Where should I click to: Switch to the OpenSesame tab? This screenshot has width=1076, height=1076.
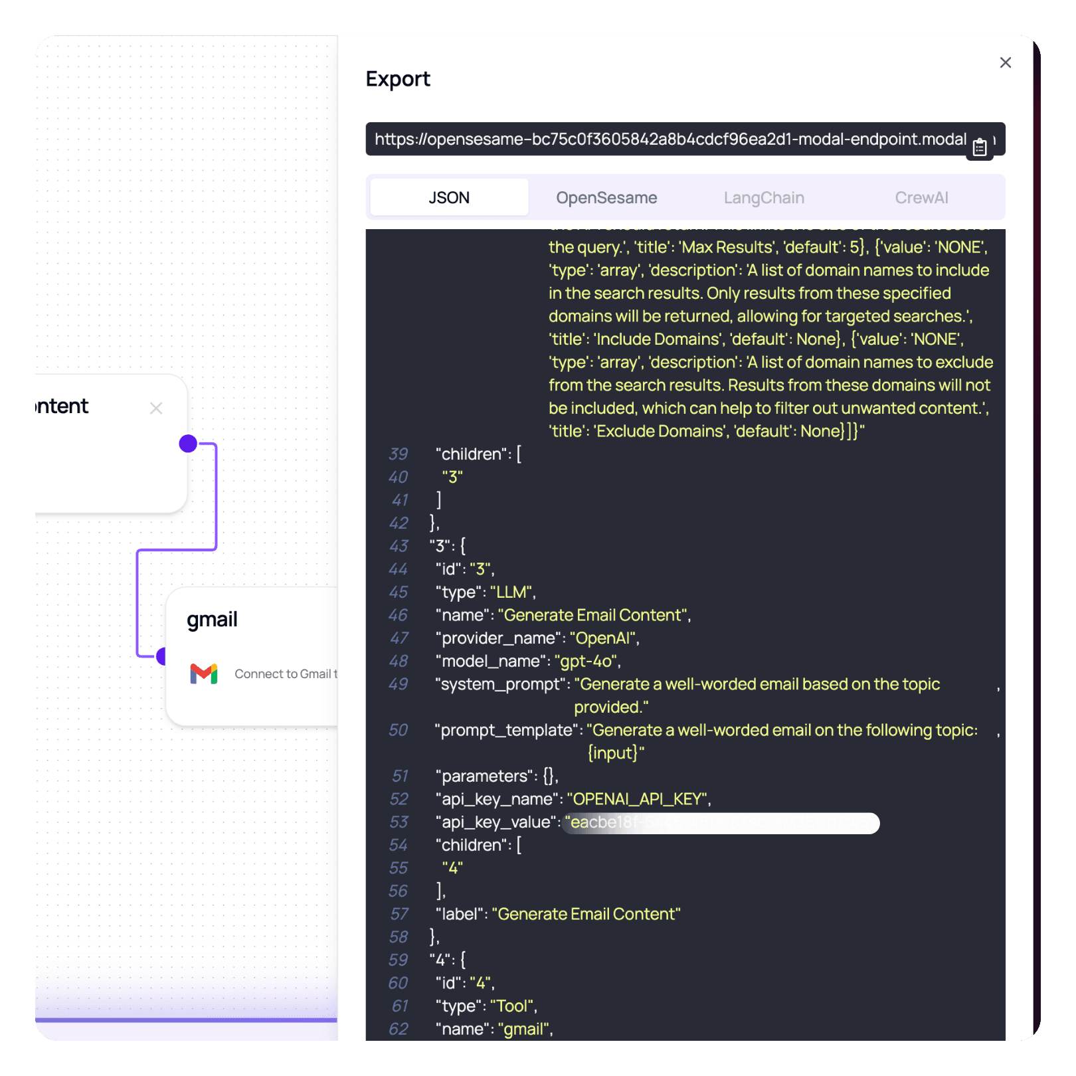tap(606, 197)
